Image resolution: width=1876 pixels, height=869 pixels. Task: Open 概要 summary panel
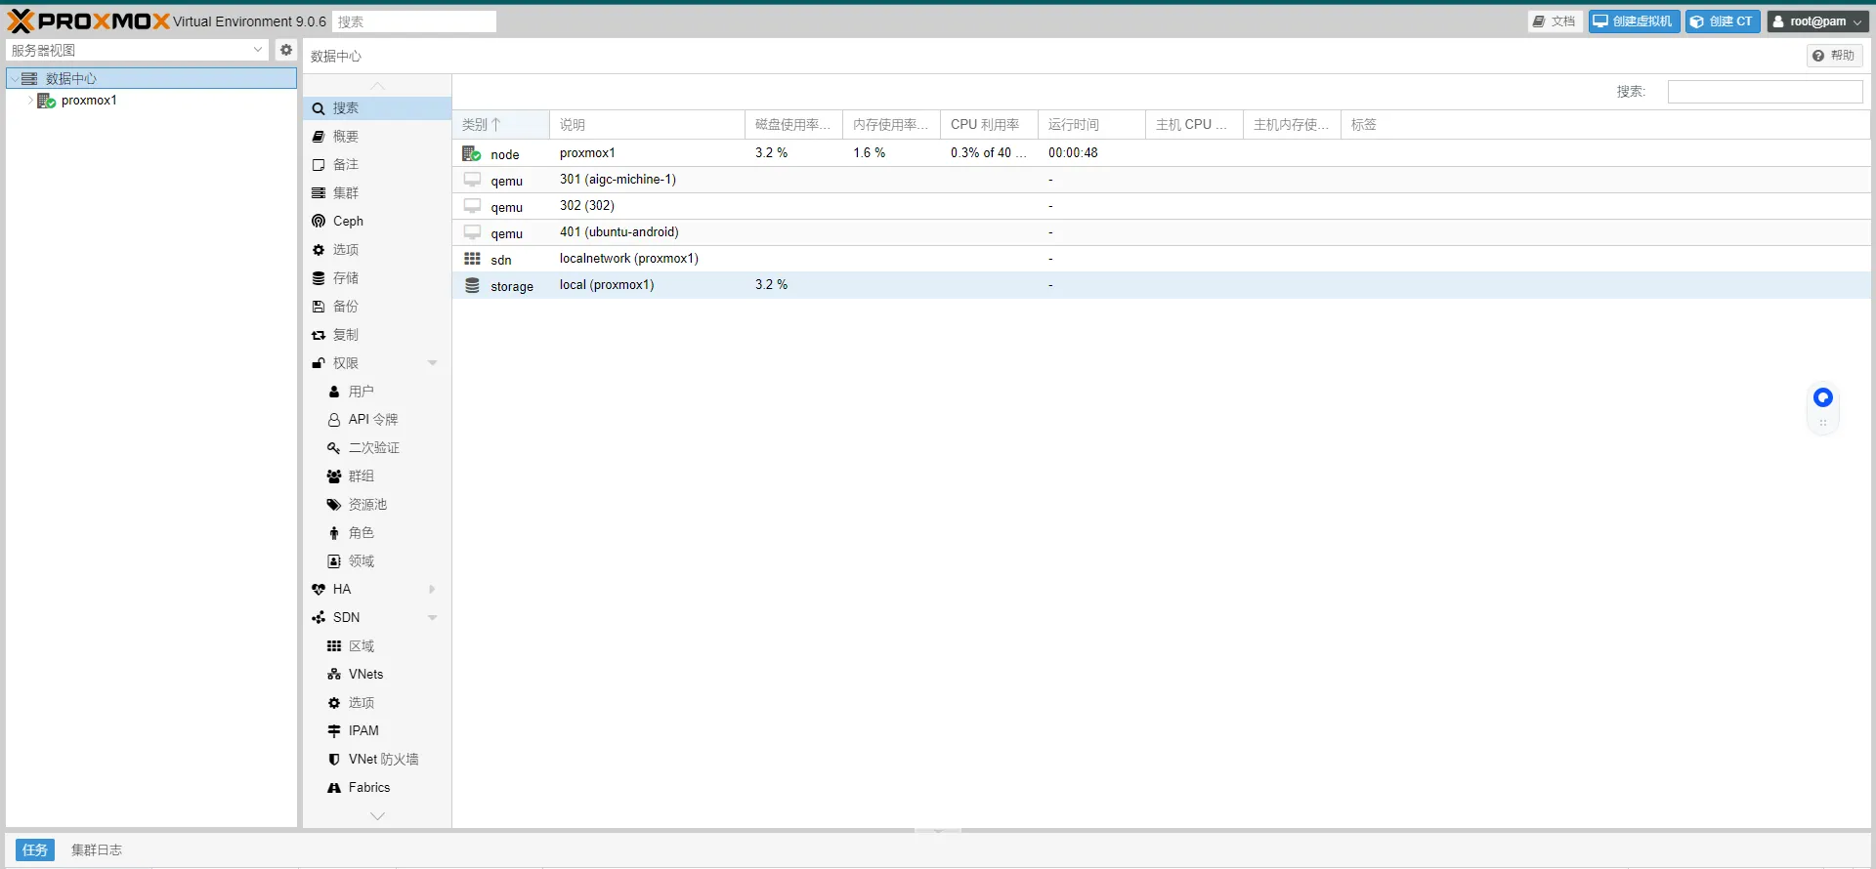point(377,137)
